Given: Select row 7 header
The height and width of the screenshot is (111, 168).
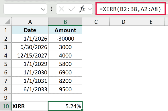Looking at the screenshot, I should click(x=5, y=81).
